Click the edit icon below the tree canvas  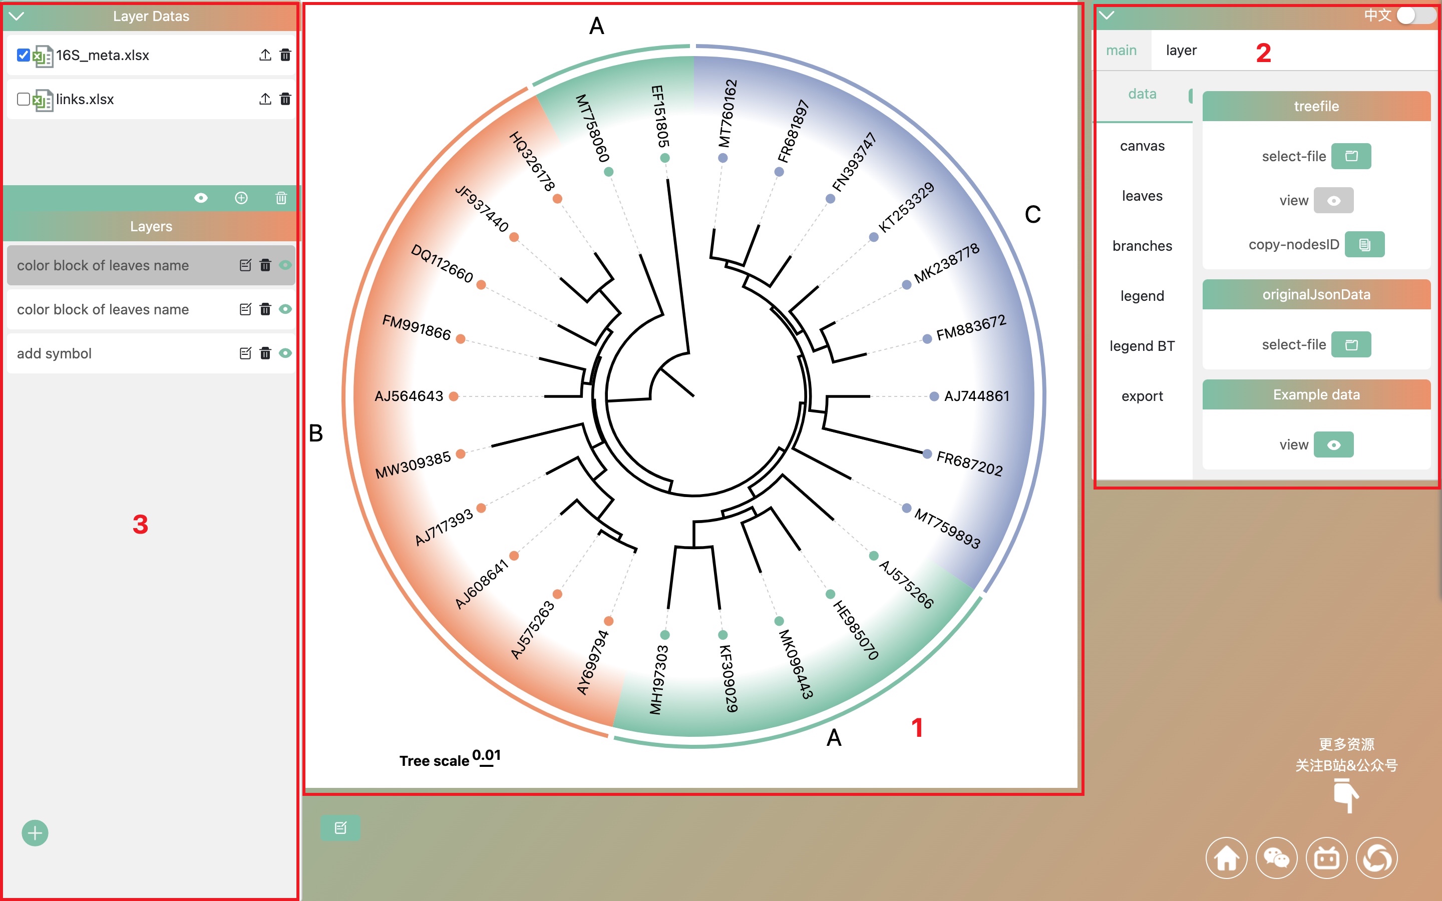click(341, 828)
